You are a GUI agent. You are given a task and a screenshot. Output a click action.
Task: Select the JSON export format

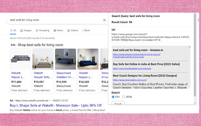(x=123, y=97)
